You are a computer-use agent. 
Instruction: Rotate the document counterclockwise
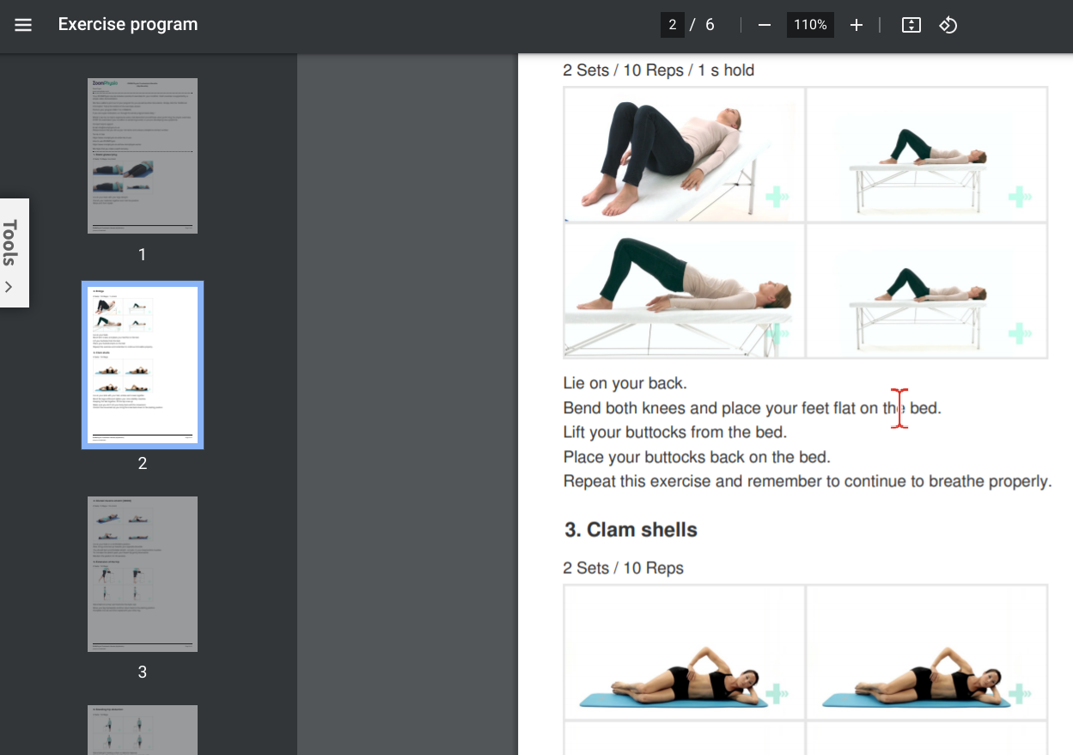(948, 25)
